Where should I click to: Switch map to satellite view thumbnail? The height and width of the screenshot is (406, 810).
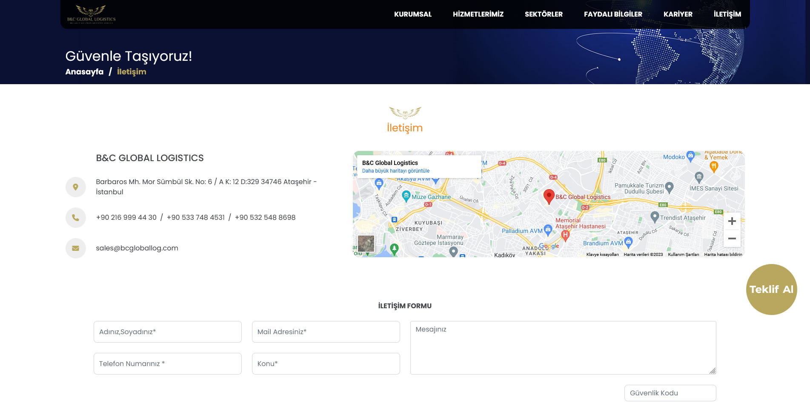[366, 244]
